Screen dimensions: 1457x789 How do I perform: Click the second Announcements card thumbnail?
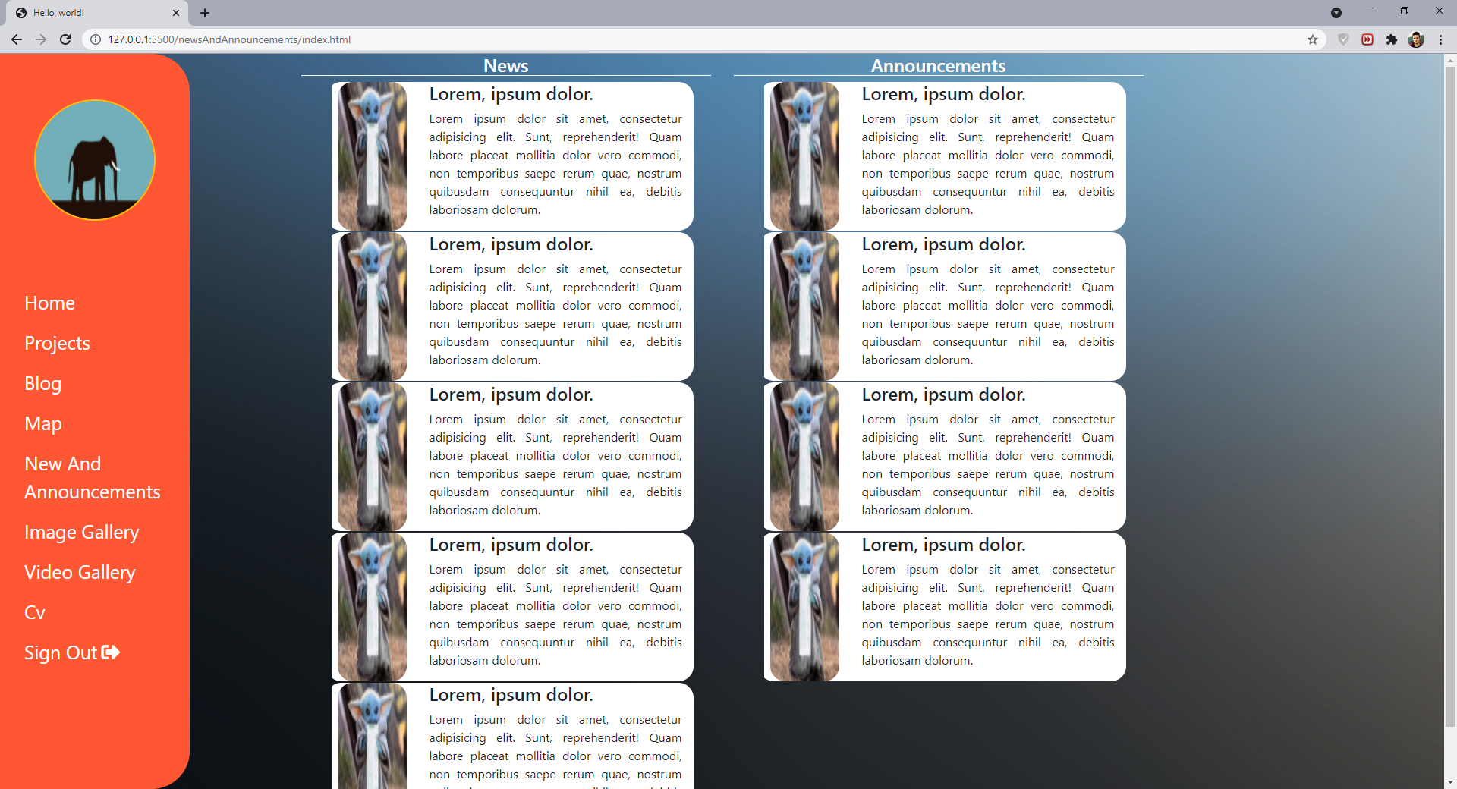tap(804, 306)
